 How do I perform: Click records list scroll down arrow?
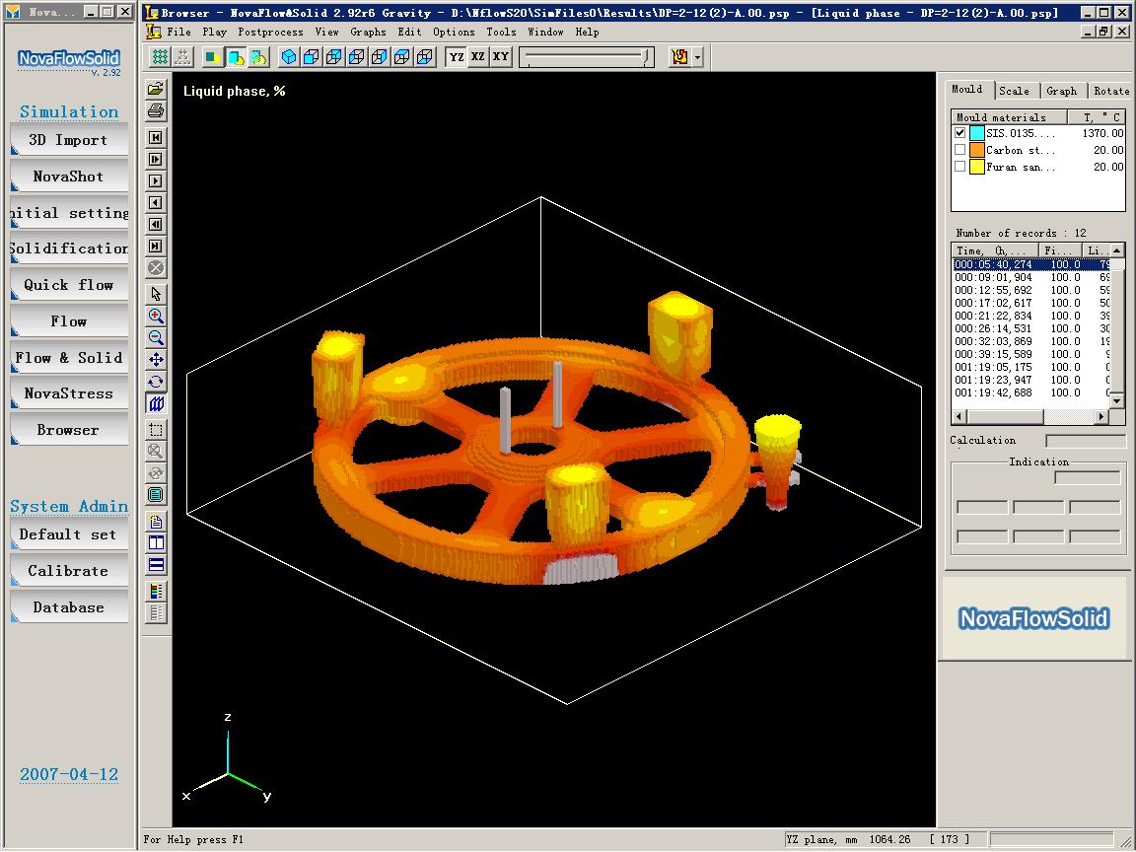(1117, 400)
